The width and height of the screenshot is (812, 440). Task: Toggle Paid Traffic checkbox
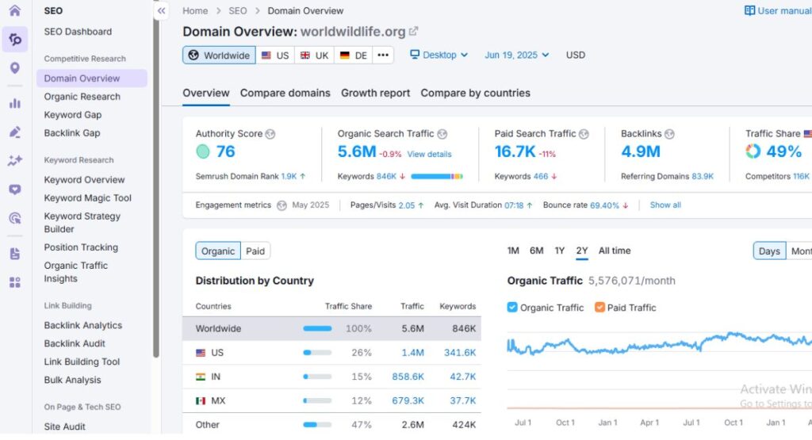coord(599,308)
